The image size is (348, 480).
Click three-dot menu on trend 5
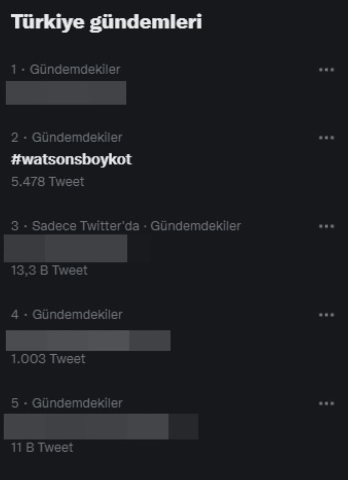[x=326, y=403]
